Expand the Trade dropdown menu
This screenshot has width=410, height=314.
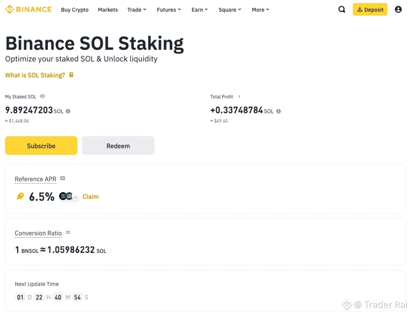(137, 10)
